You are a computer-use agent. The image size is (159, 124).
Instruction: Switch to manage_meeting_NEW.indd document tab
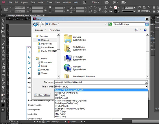click(x=24, y=16)
